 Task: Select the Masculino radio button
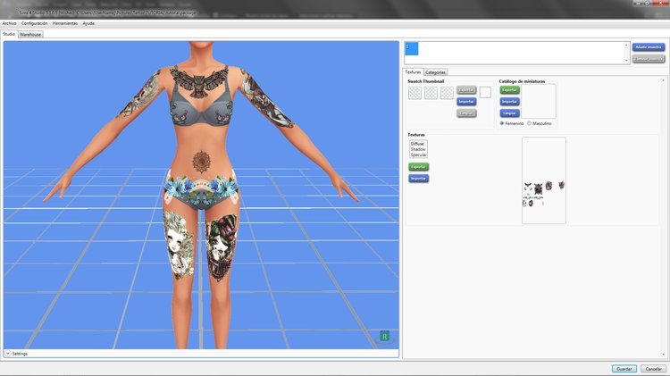529,123
